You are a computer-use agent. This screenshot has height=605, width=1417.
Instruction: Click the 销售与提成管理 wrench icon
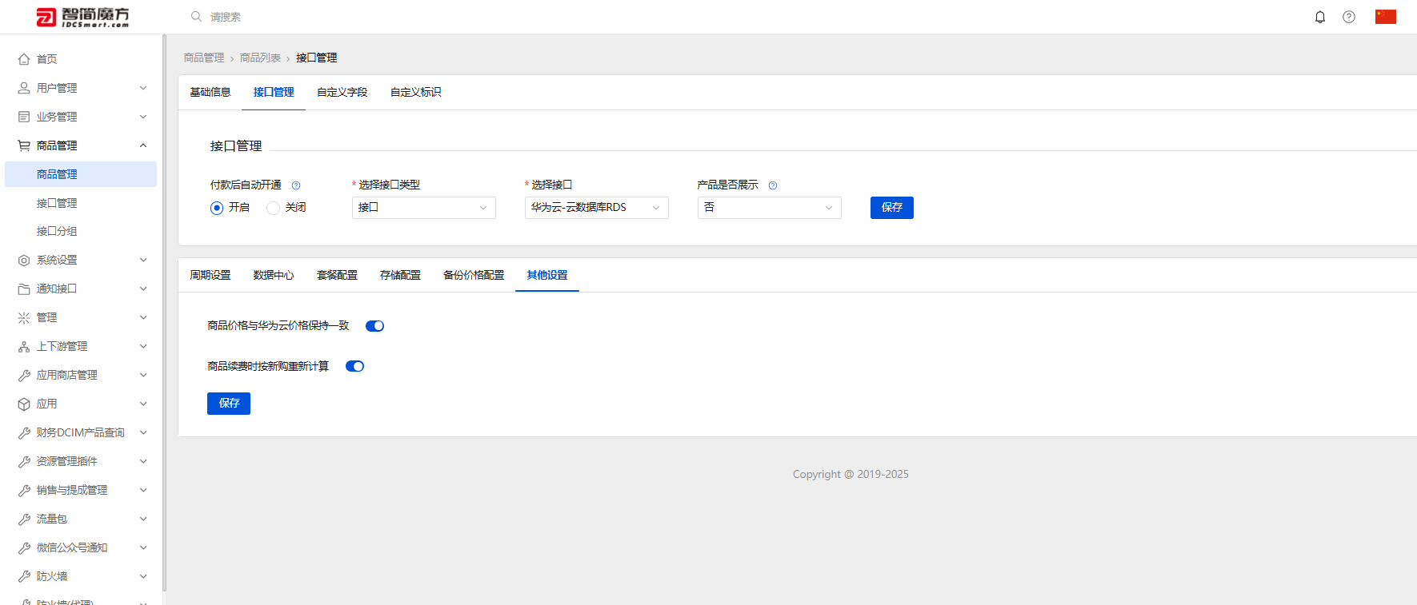pos(24,491)
